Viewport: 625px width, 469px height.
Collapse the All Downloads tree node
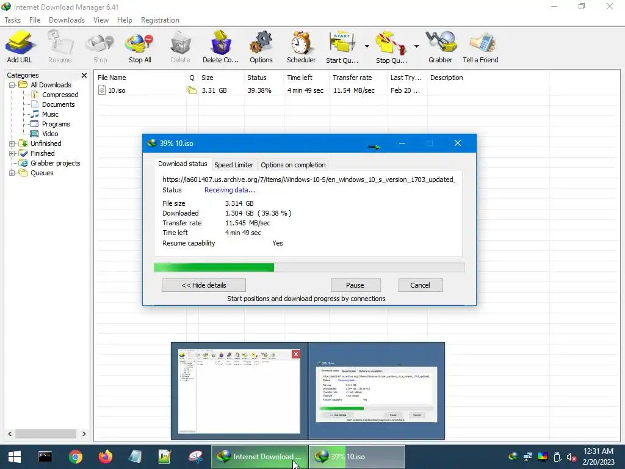[12, 85]
